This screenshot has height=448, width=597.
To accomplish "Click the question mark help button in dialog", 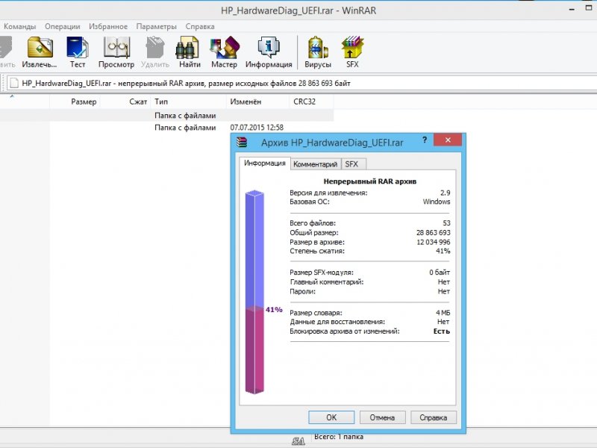I will tap(425, 140).
